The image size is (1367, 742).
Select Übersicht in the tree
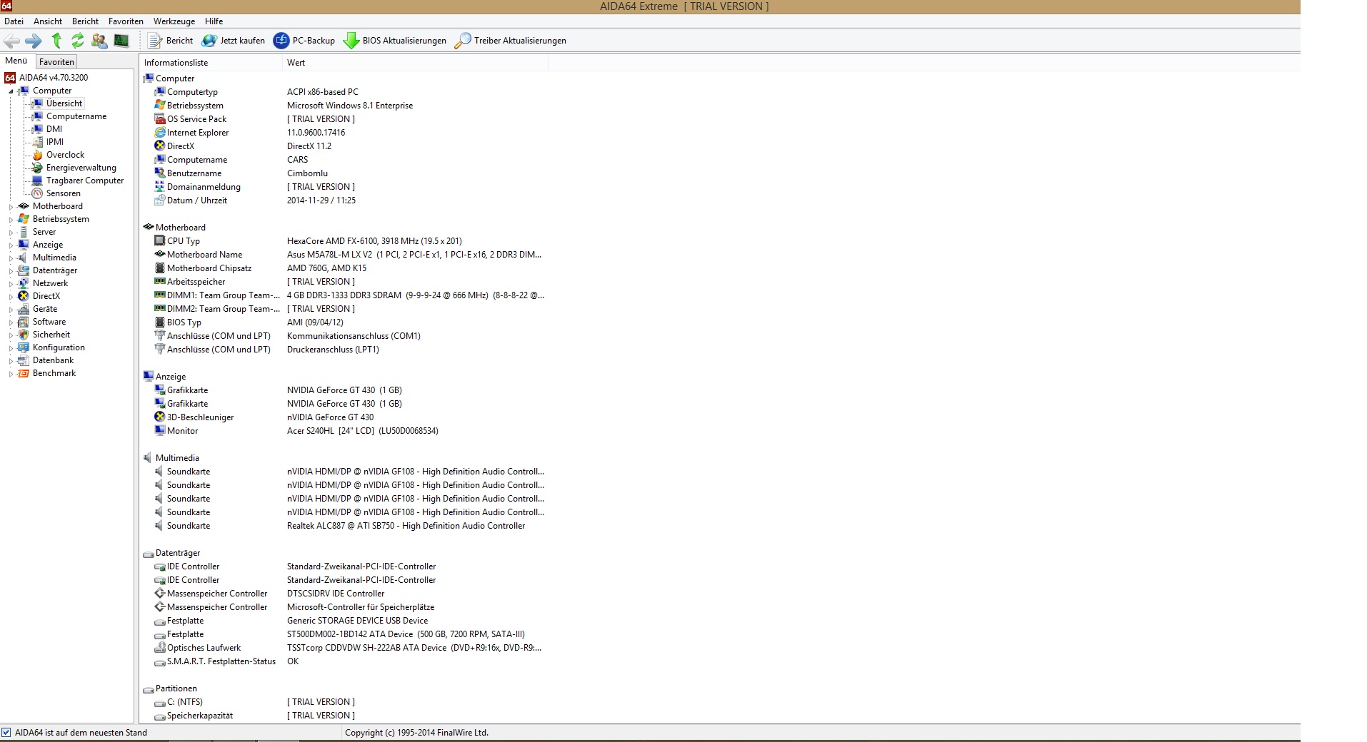(64, 103)
